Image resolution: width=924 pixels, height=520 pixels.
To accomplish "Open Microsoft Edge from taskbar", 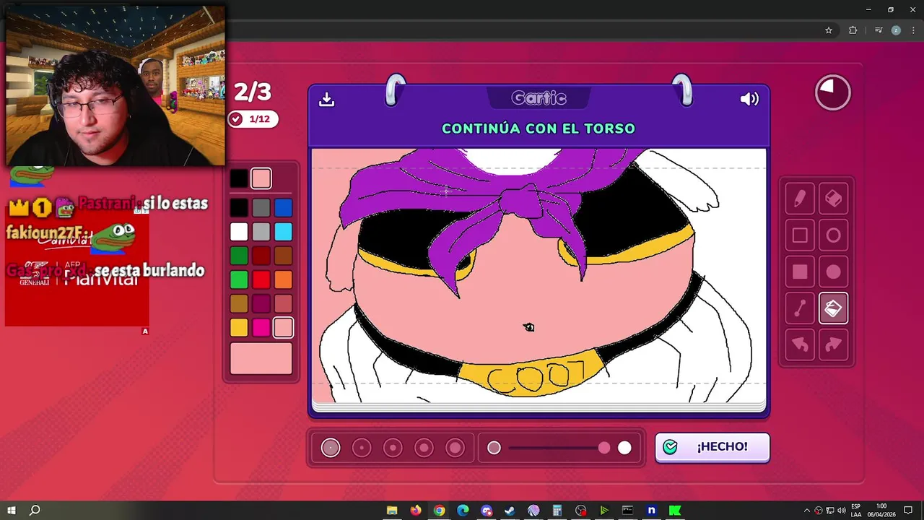I will pos(463,511).
